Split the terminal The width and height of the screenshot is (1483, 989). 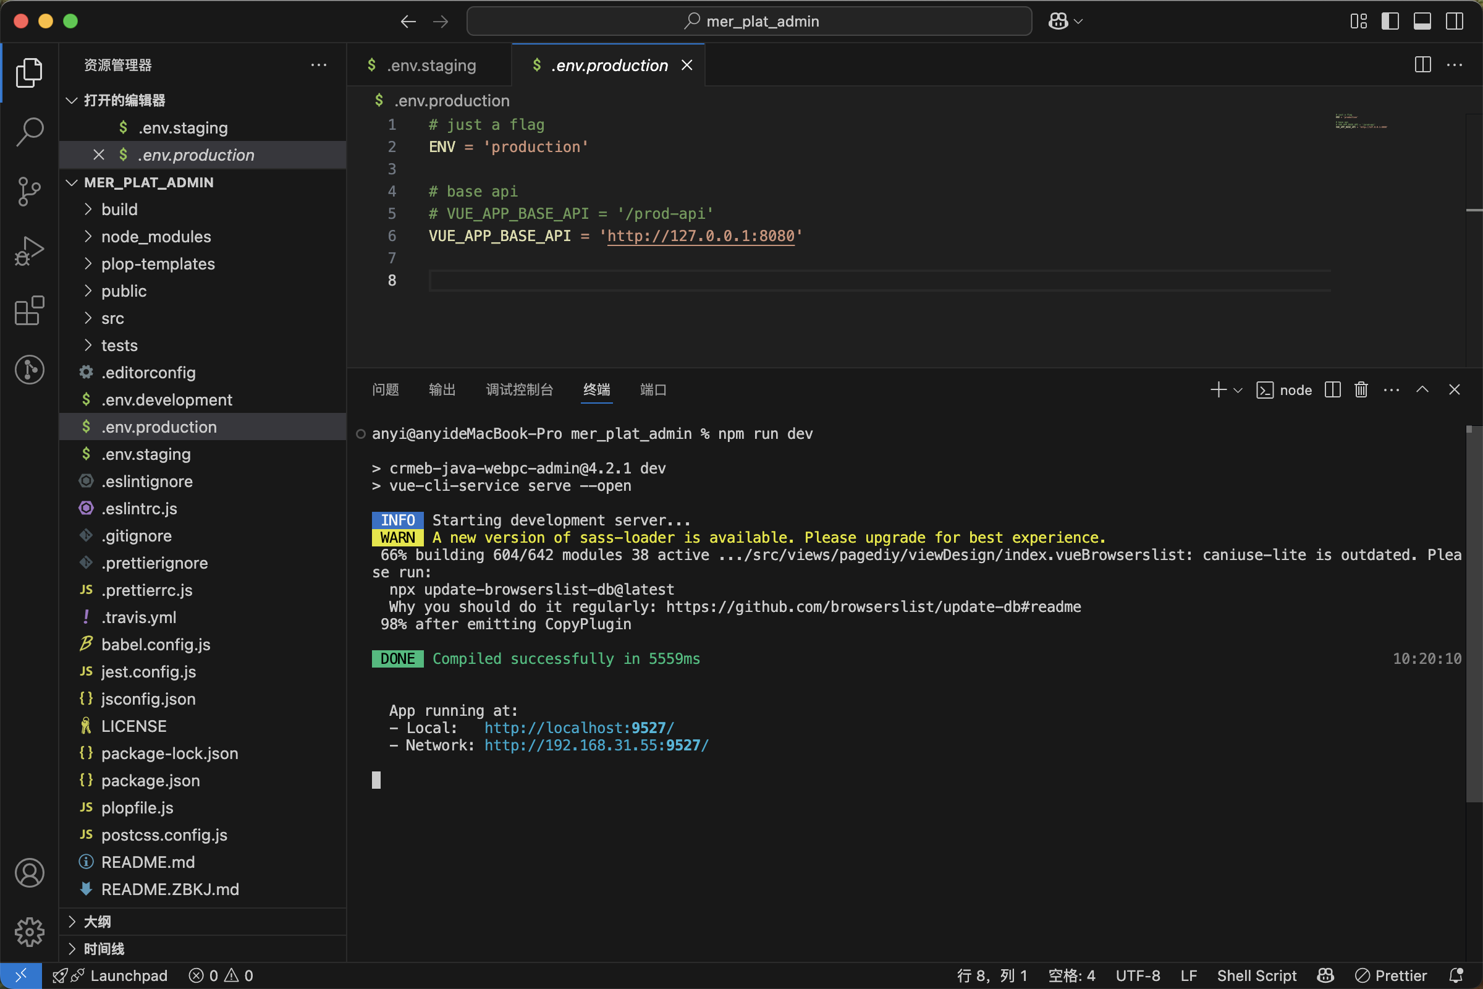[x=1332, y=390]
